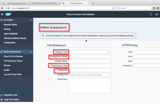Collapse the Define Subaccount section chevron
The width and height of the screenshot is (160, 104).
(x=31, y=52)
